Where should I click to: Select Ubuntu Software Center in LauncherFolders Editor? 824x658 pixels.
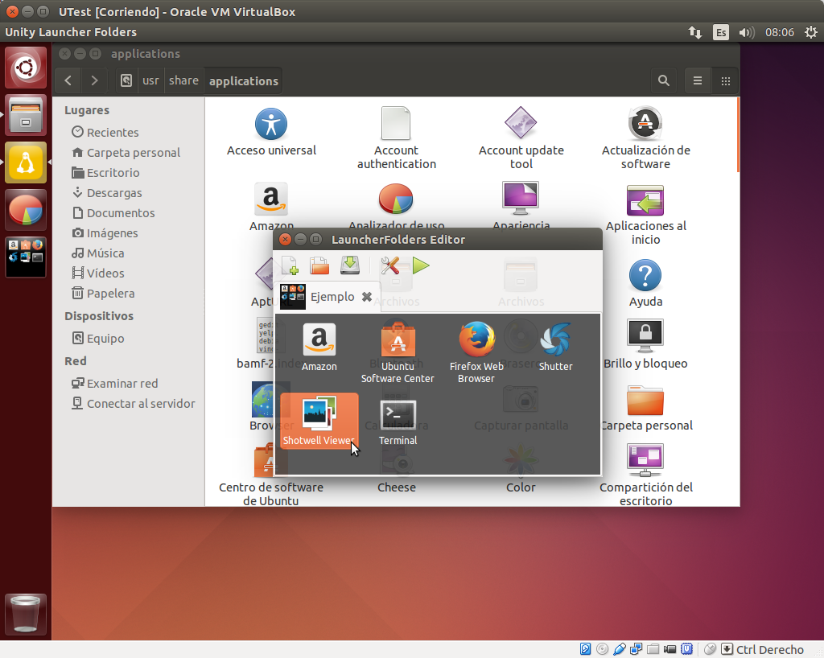point(398,353)
